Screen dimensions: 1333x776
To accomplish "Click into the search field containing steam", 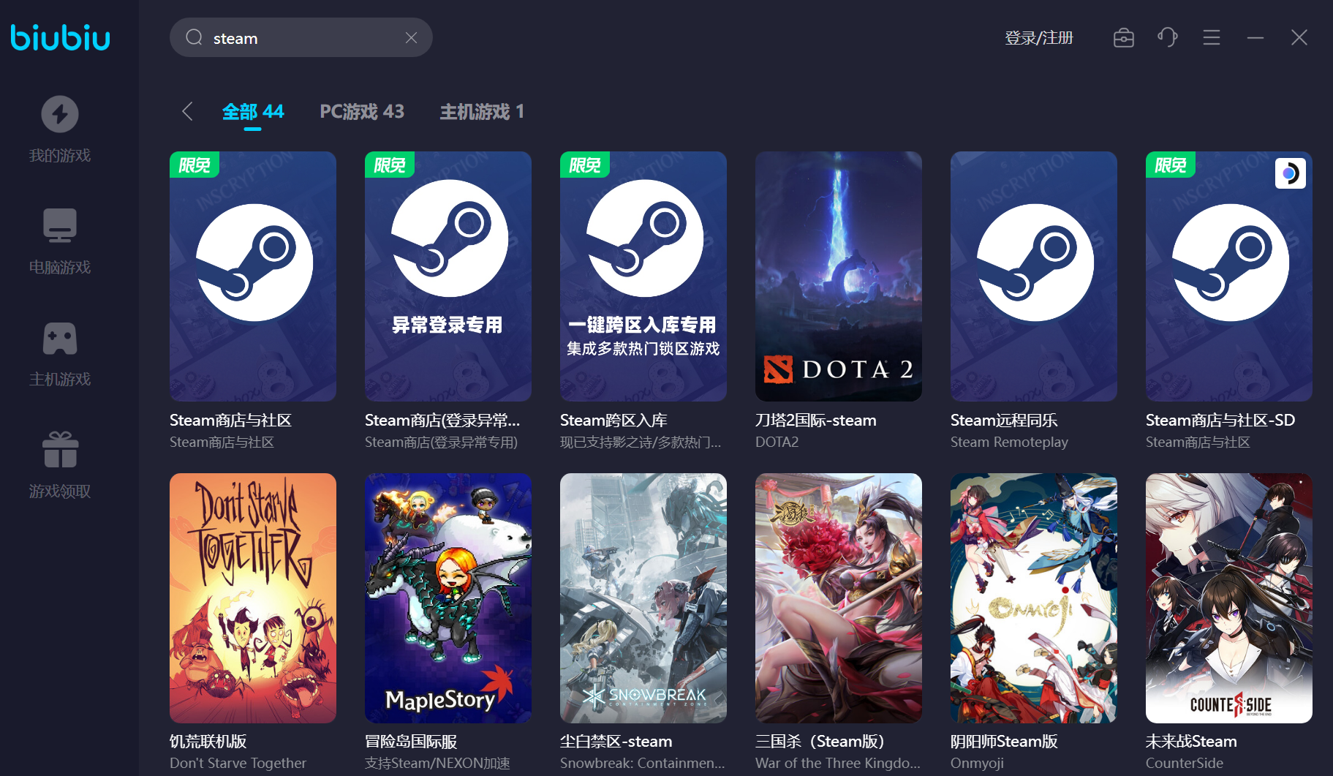I will coord(301,37).
